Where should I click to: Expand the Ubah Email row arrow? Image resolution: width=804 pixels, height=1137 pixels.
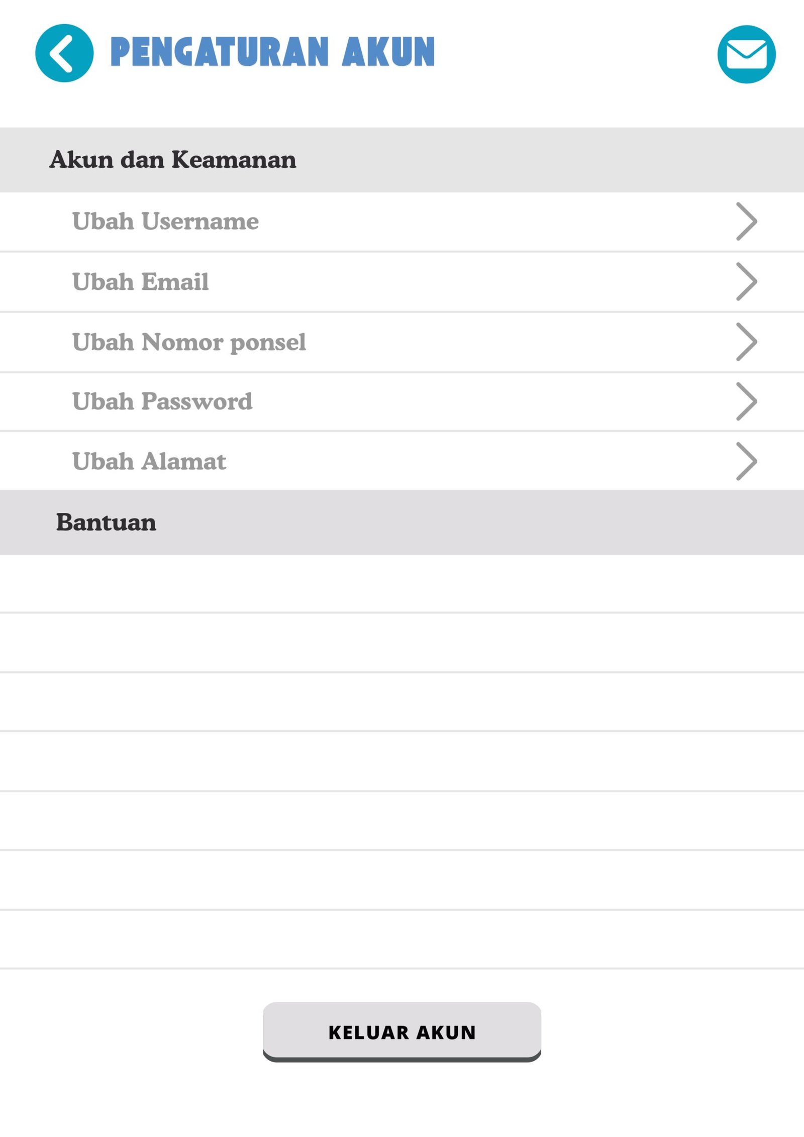[x=746, y=282]
